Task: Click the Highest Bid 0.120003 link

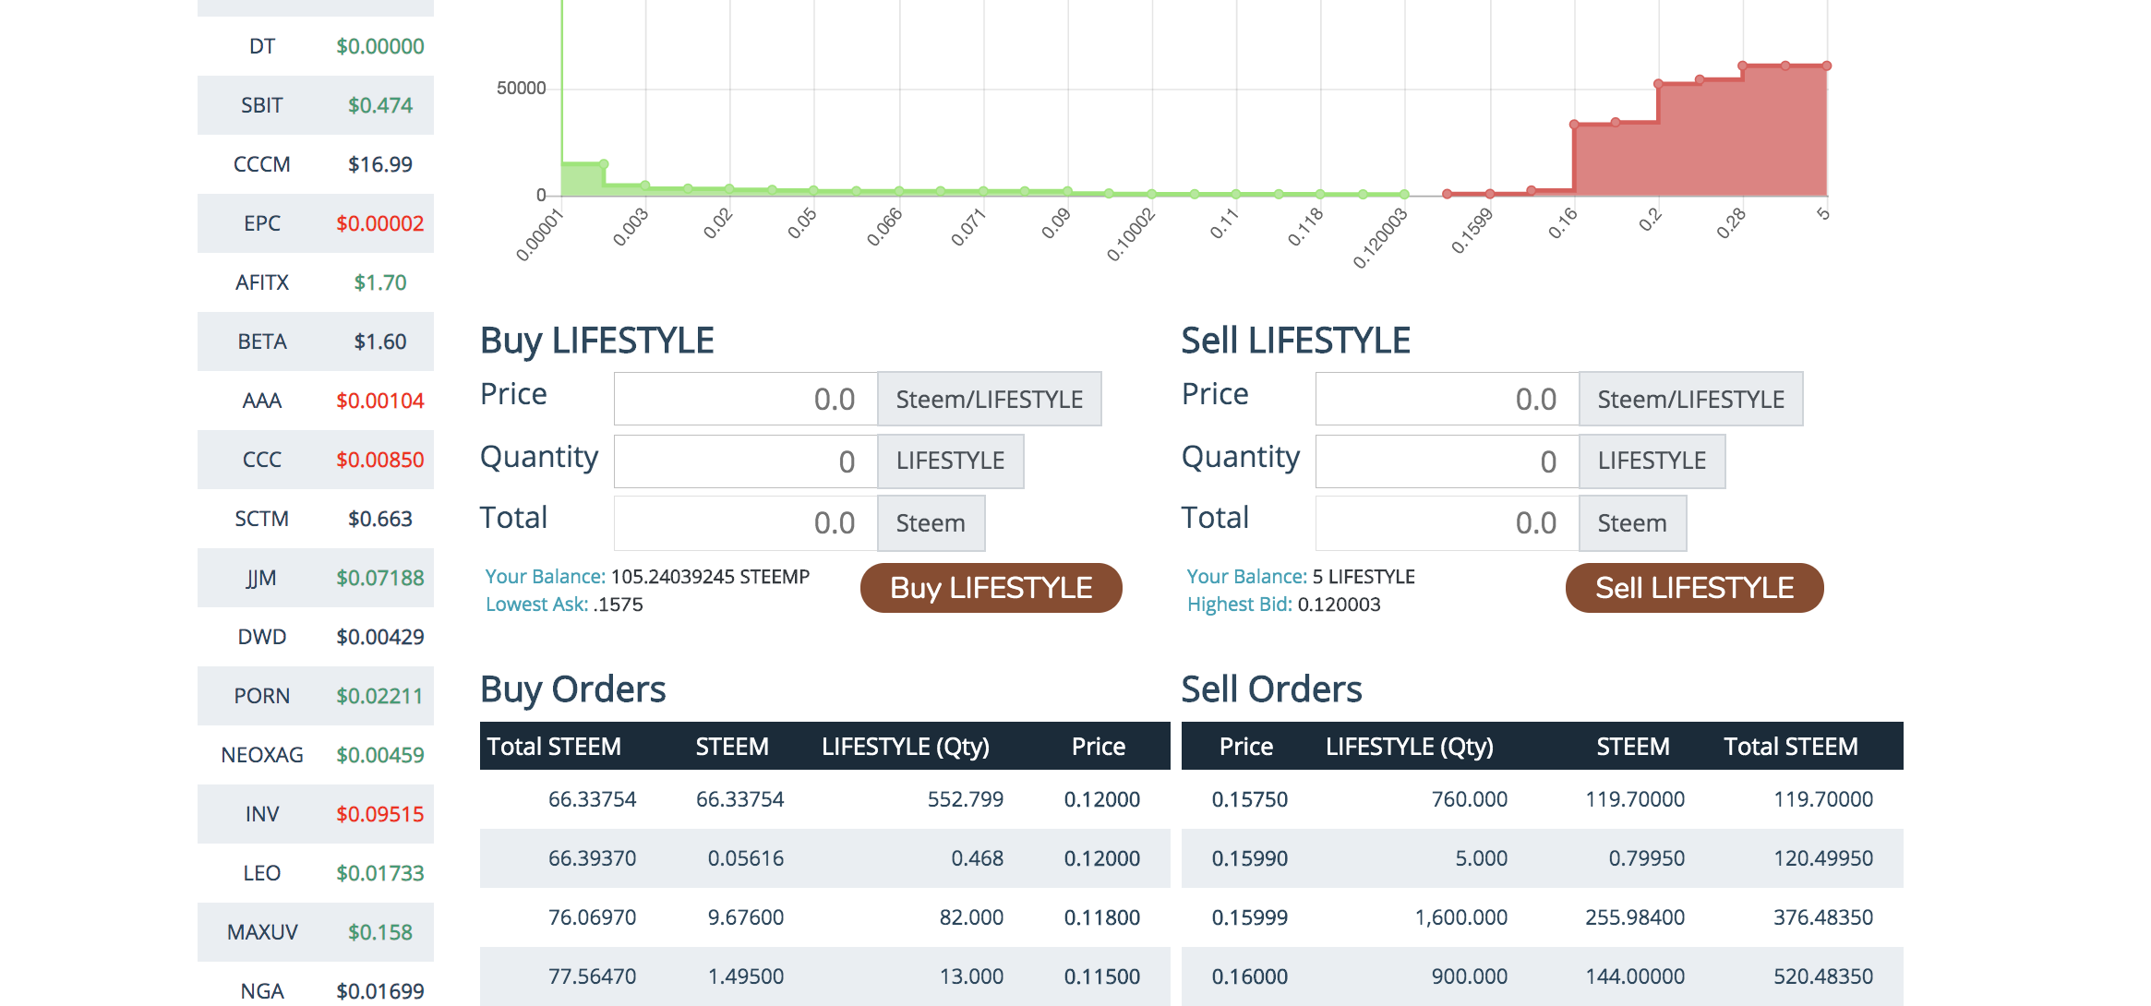Action: [1284, 605]
